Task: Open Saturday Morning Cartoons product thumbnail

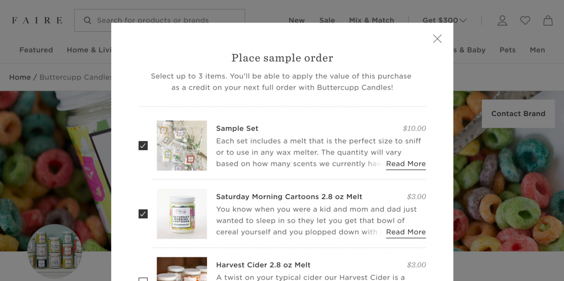Action: coord(182,214)
